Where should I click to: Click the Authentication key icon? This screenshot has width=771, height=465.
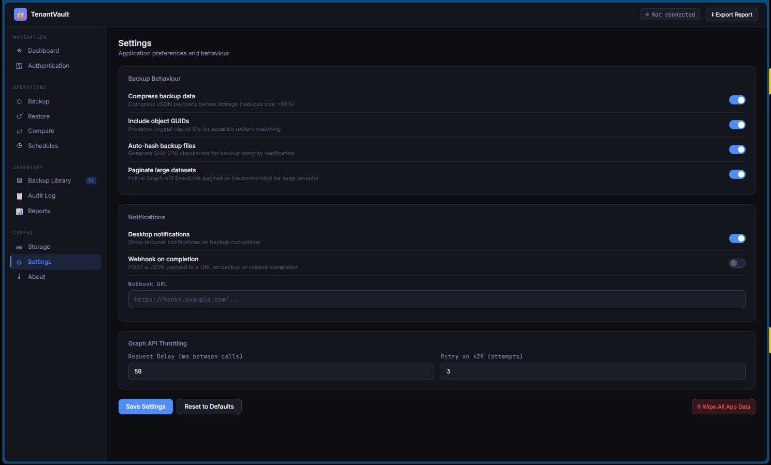tap(19, 66)
